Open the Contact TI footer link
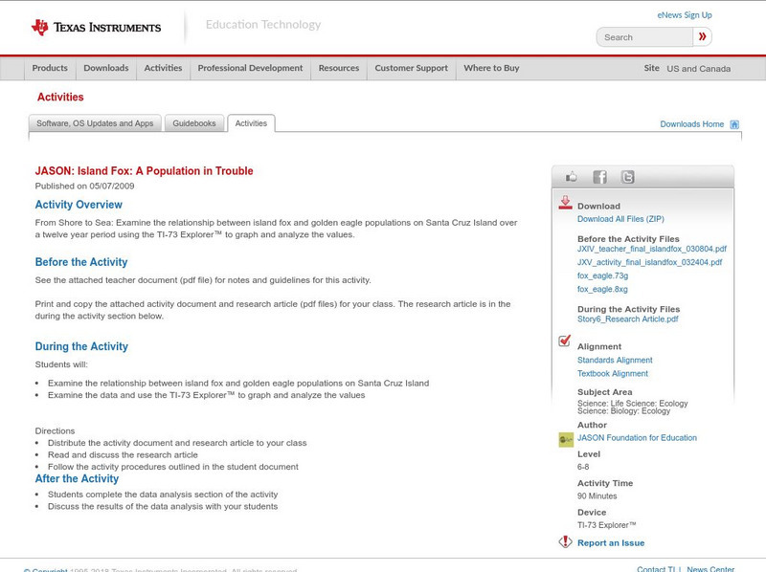766x572 pixels. [656, 569]
